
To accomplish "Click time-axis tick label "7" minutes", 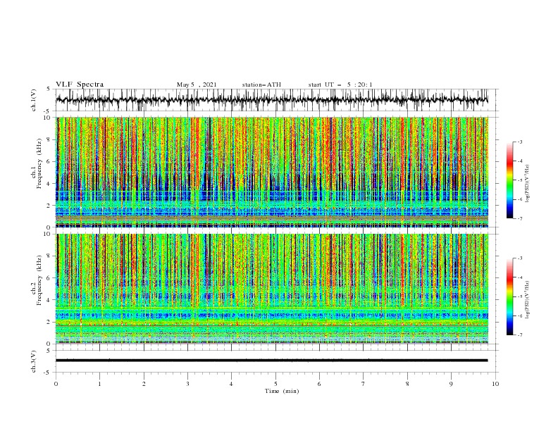I will [364, 384].
